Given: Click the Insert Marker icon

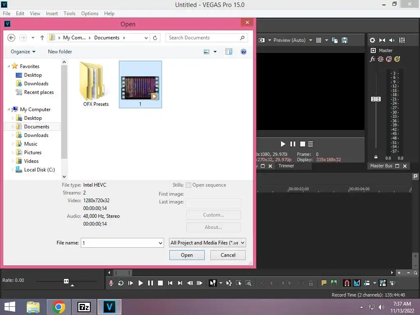Looking at the screenshot, I should (x=324, y=283).
